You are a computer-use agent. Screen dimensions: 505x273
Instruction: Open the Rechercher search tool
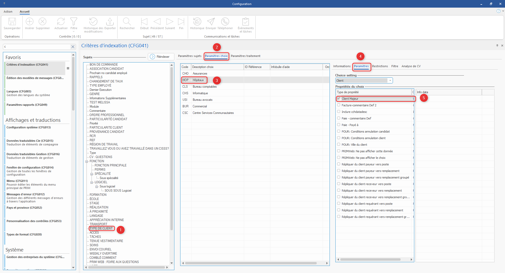127,22
